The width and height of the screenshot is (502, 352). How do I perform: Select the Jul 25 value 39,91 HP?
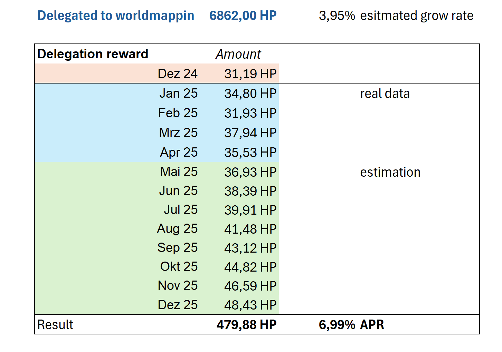[250, 210]
